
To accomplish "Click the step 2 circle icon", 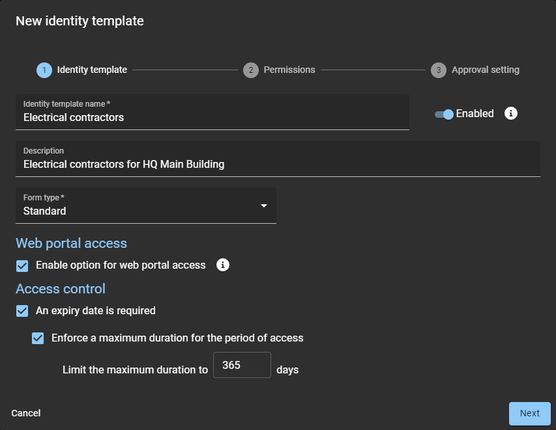I will 251,70.
